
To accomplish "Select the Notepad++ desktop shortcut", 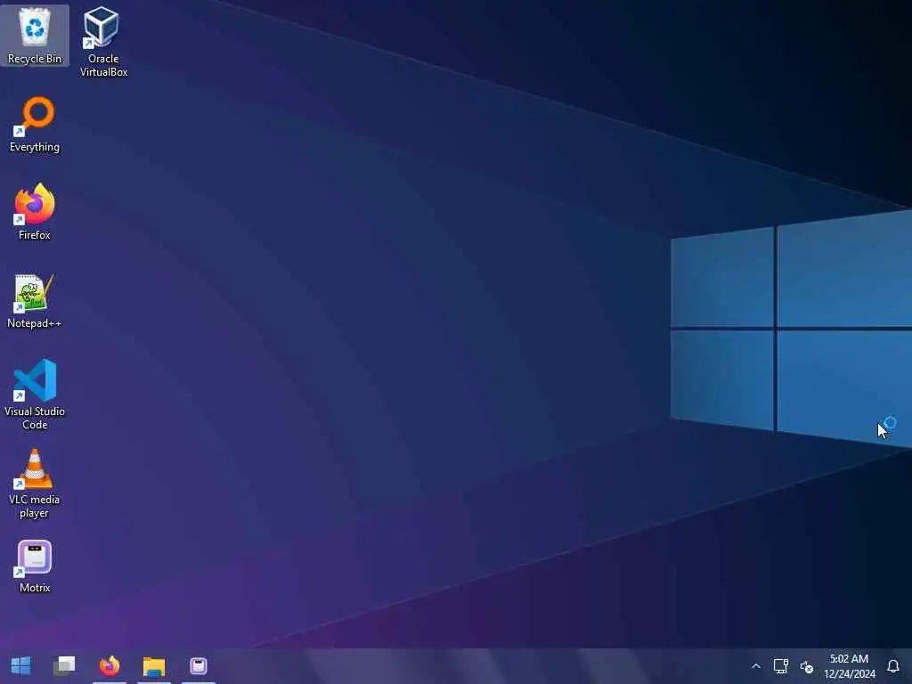I will (x=35, y=301).
